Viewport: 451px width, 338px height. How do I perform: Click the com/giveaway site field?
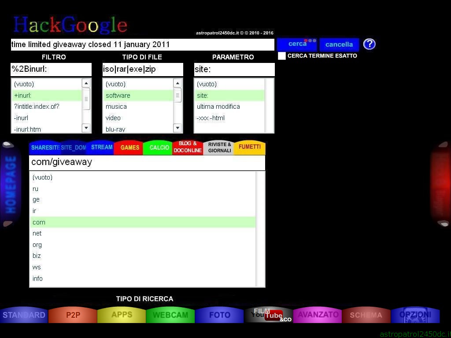(x=147, y=162)
